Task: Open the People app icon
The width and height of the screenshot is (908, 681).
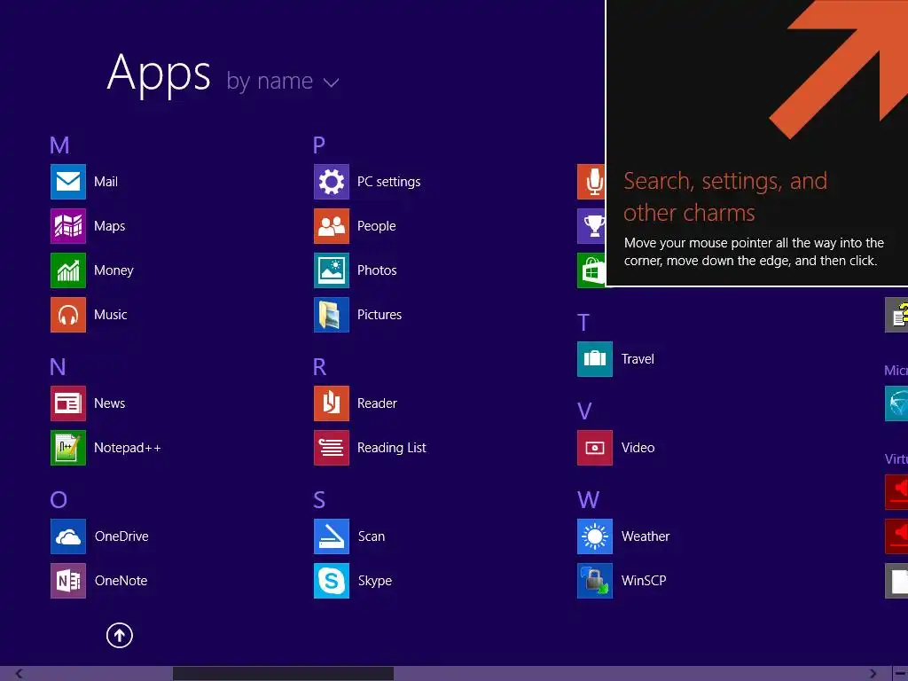Action: tap(332, 226)
